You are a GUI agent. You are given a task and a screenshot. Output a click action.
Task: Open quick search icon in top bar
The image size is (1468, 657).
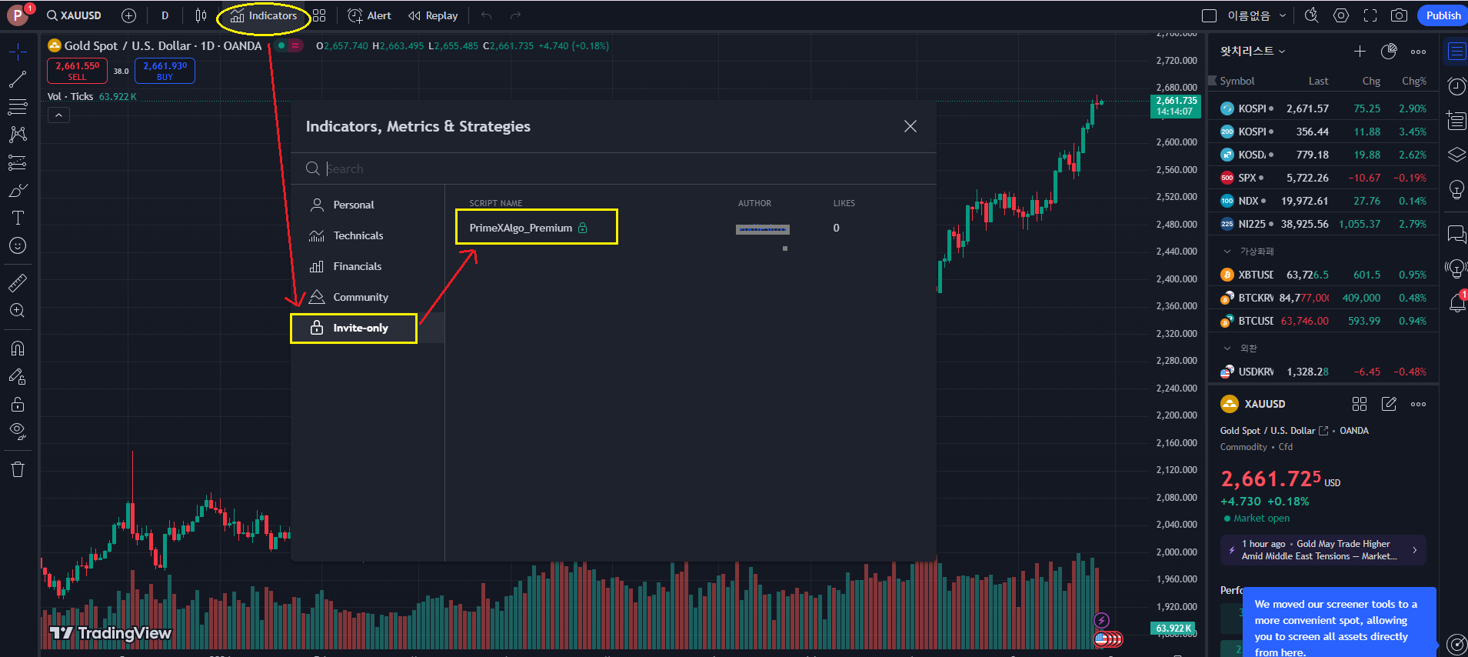(x=1312, y=15)
